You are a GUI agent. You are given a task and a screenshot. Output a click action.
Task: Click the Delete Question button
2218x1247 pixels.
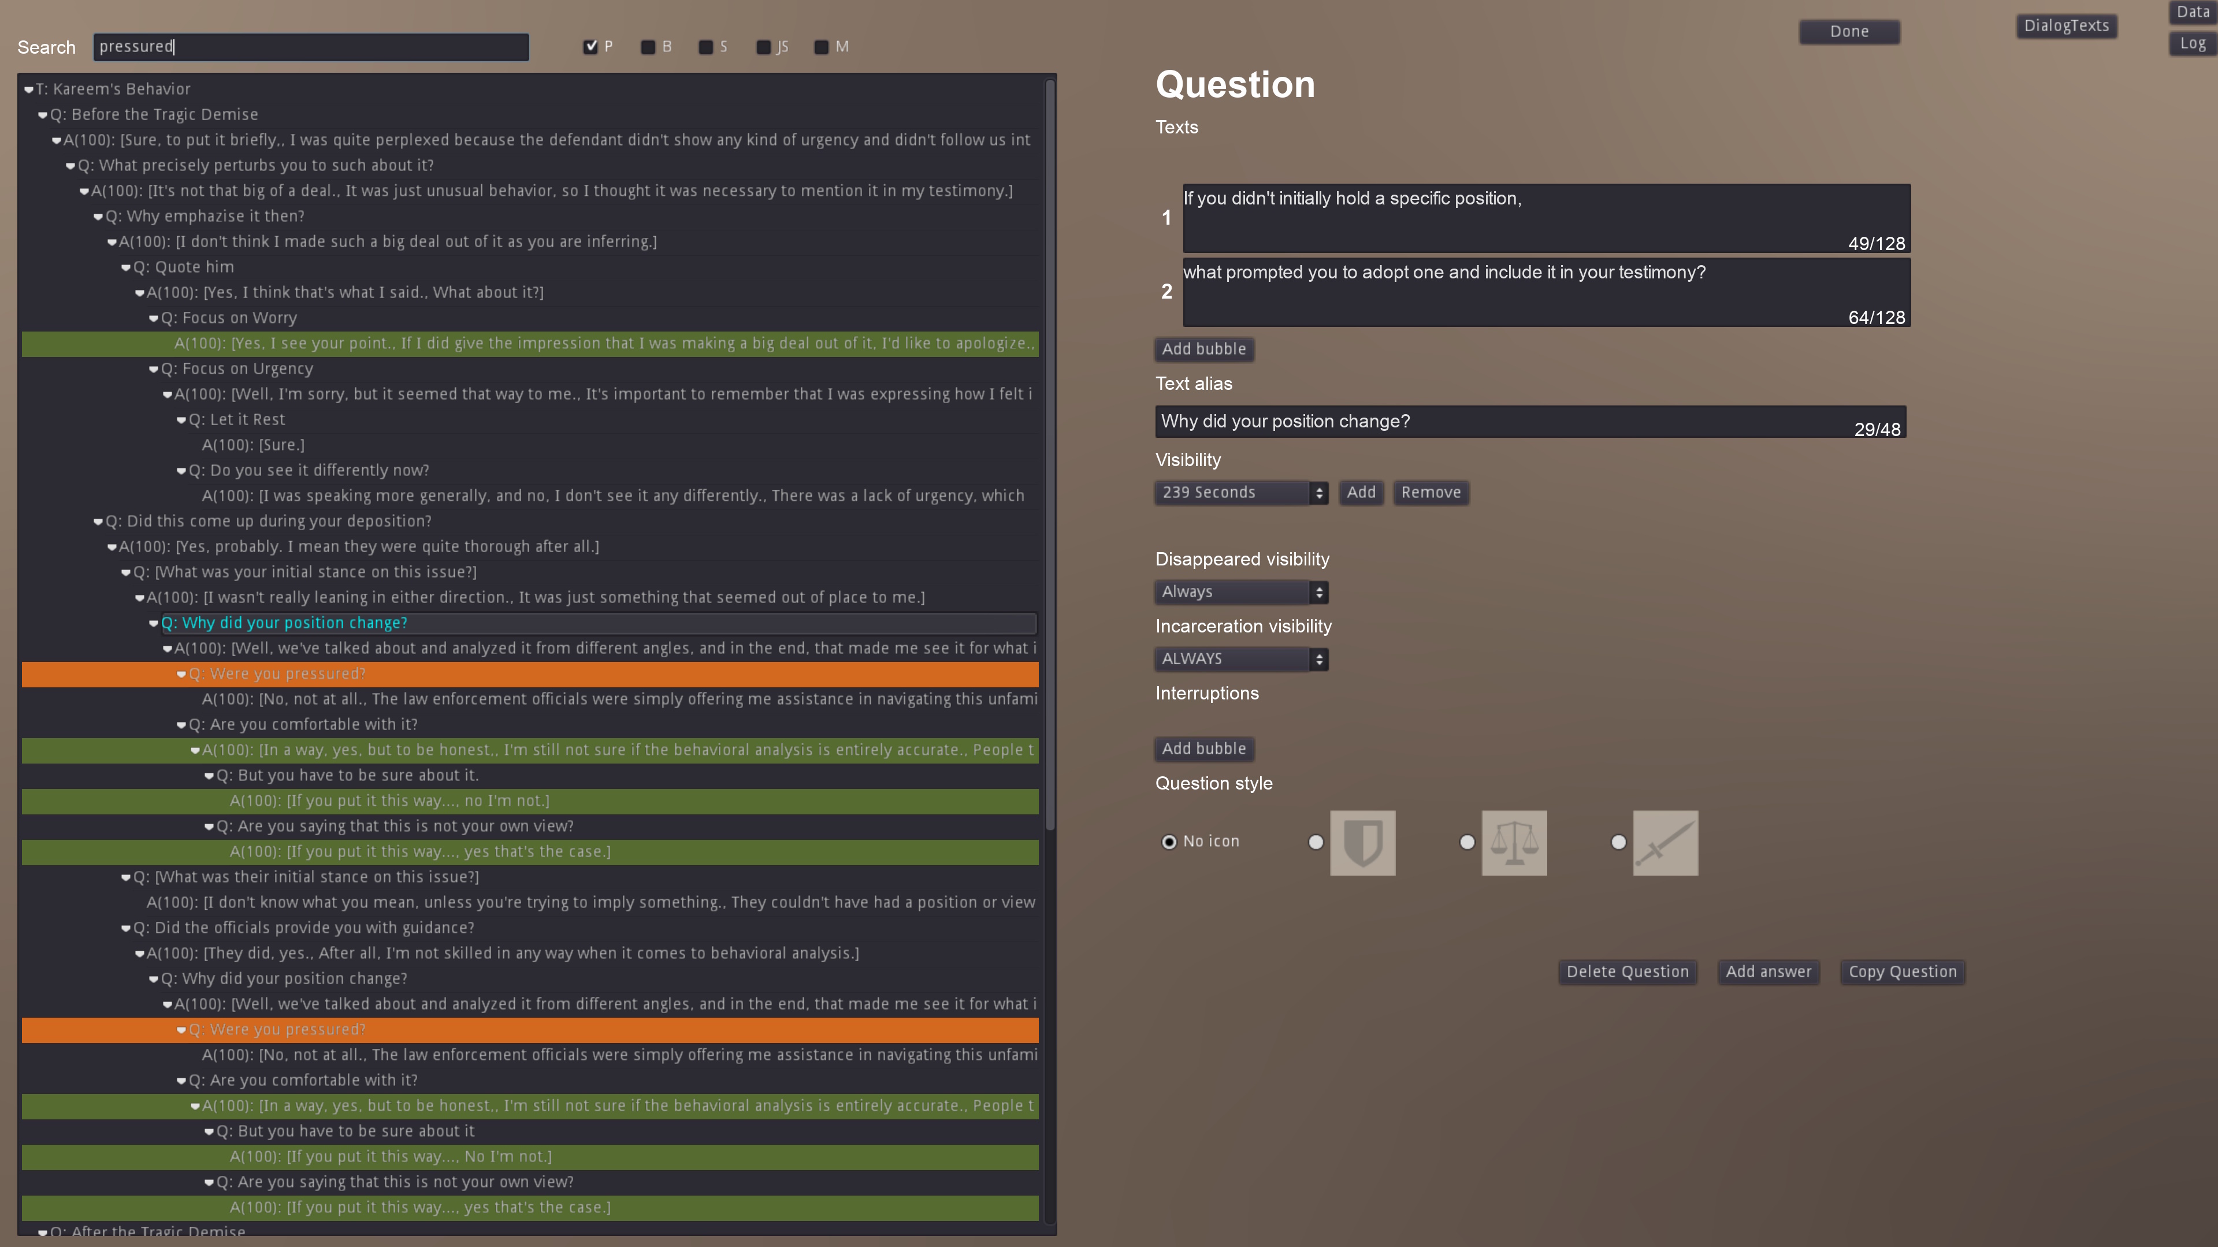click(x=1628, y=971)
